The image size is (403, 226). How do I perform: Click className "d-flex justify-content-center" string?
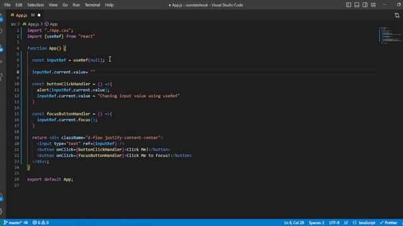[123, 137]
